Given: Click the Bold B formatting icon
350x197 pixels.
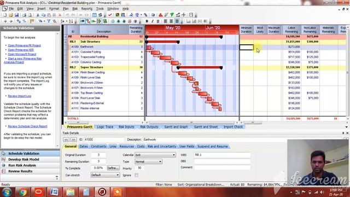Looking at the screenshot, I should (147, 21).
